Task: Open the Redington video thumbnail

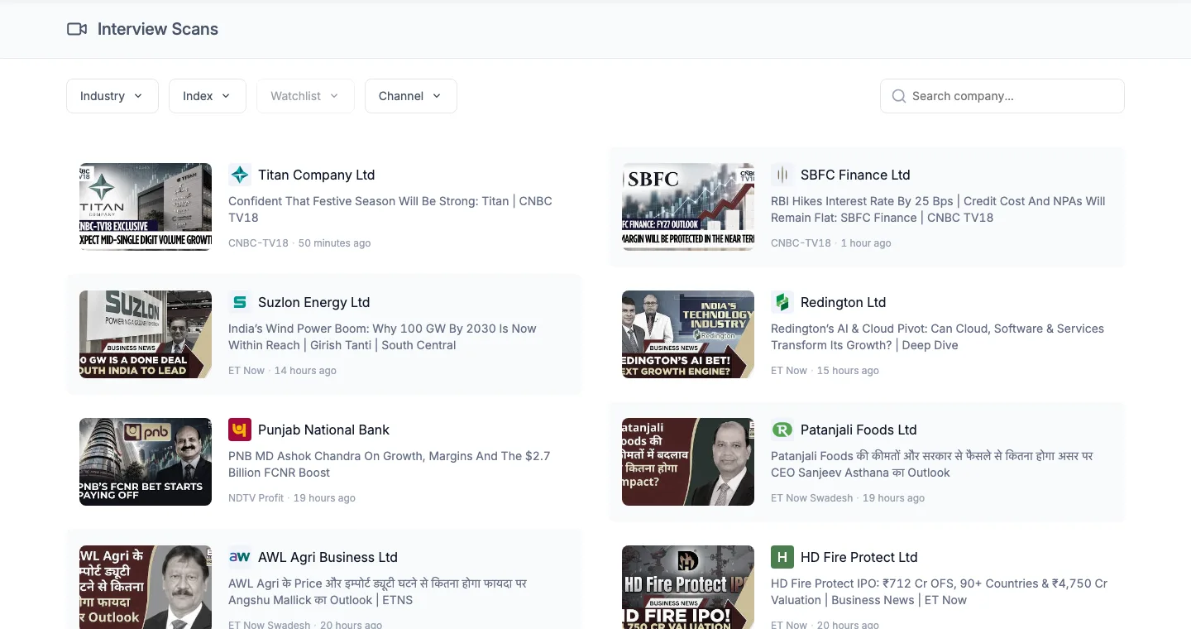Action: click(x=688, y=334)
